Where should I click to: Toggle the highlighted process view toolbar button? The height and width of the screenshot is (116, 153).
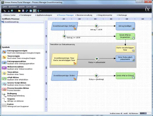point(34,11)
